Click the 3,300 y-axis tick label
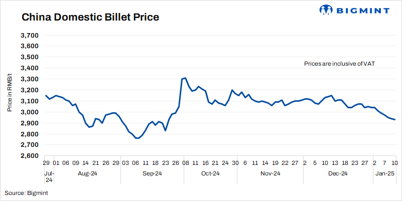The image size is (402, 201). [x=30, y=79]
